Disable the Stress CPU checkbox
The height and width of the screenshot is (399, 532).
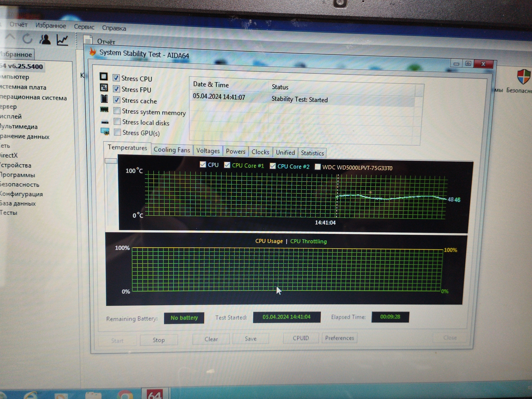point(116,78)
